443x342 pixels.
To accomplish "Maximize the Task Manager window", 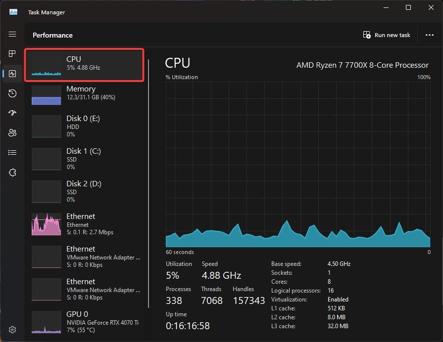I will 408,7.
